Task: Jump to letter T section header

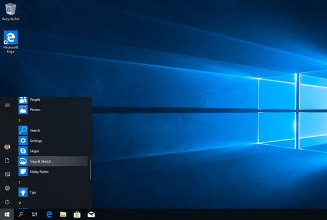Action: point(20,183)
